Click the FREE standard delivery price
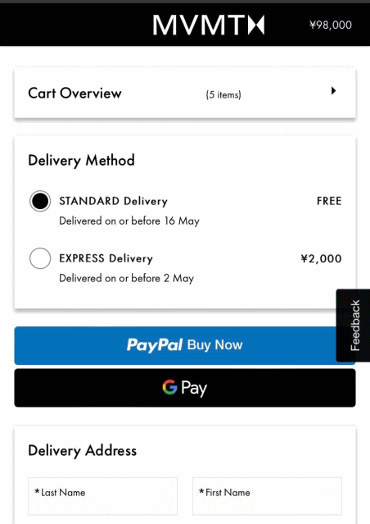 (x=329, y=201)
